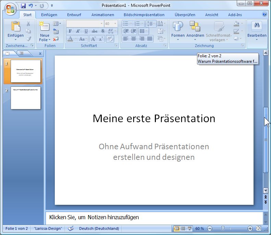Close the slides thumbnail pane
271x235 pixels.
tap(40, 54)
